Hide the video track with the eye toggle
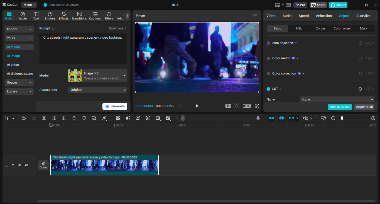This screenshot has height=204, width=380. 19,165
